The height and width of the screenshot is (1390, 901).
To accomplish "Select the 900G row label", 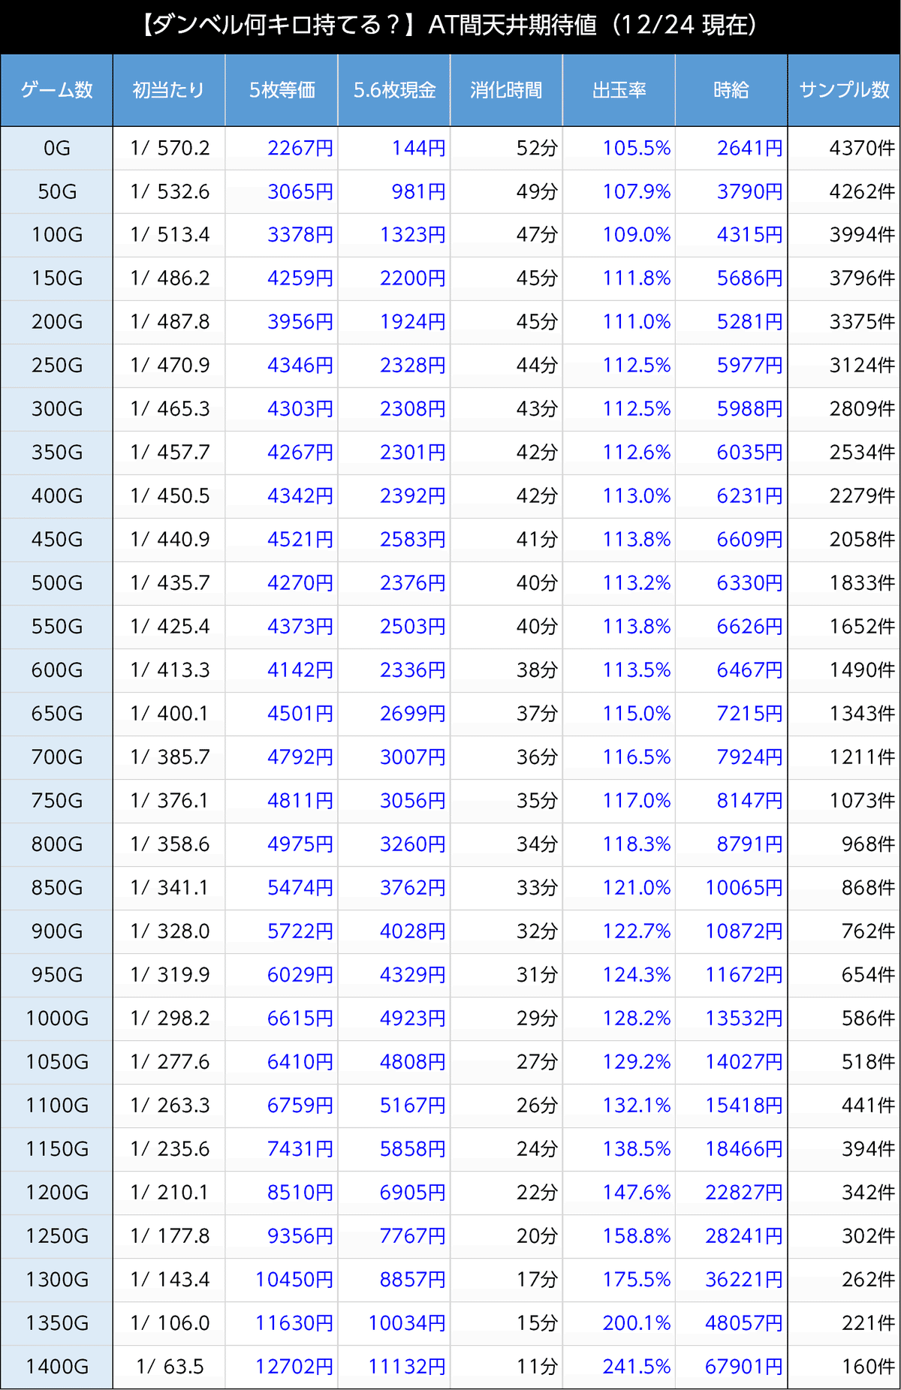I will 57,932.
